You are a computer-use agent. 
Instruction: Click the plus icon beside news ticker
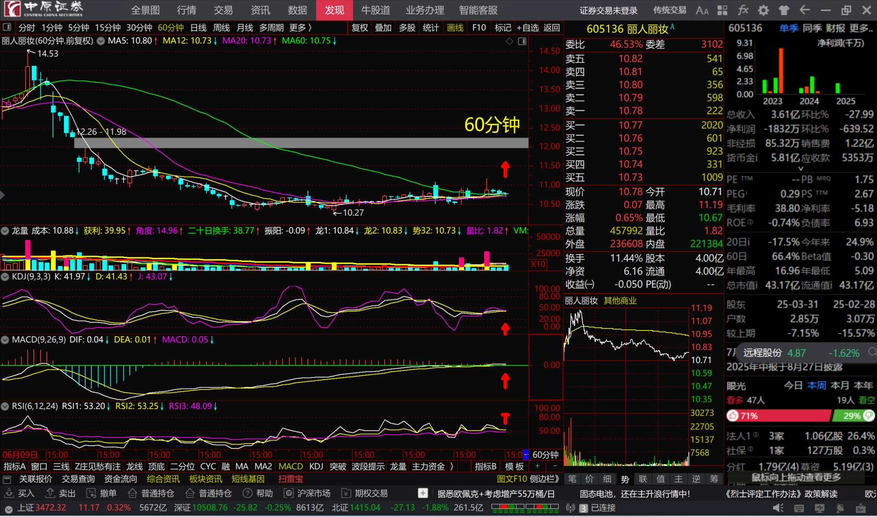click(x=423, y=493)
